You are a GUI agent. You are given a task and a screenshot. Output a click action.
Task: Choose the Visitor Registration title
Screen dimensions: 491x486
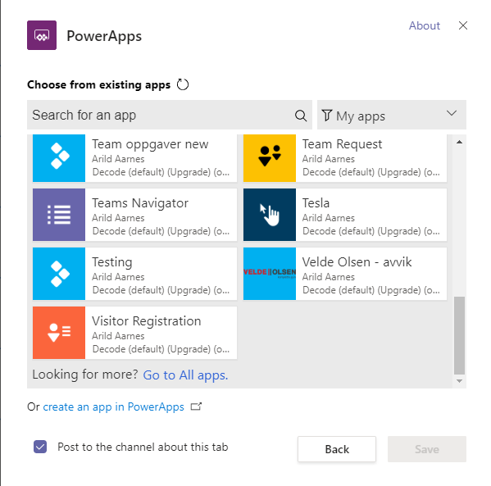coord(146,321)
